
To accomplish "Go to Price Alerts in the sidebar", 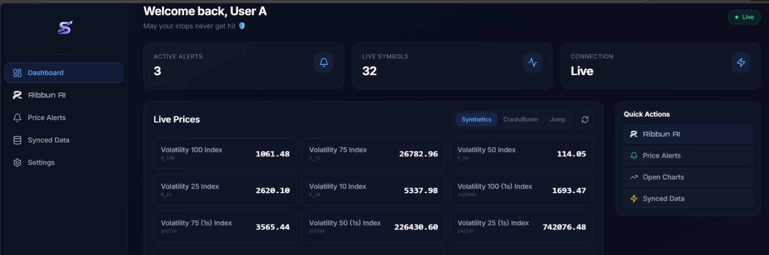I will [64, 118].
